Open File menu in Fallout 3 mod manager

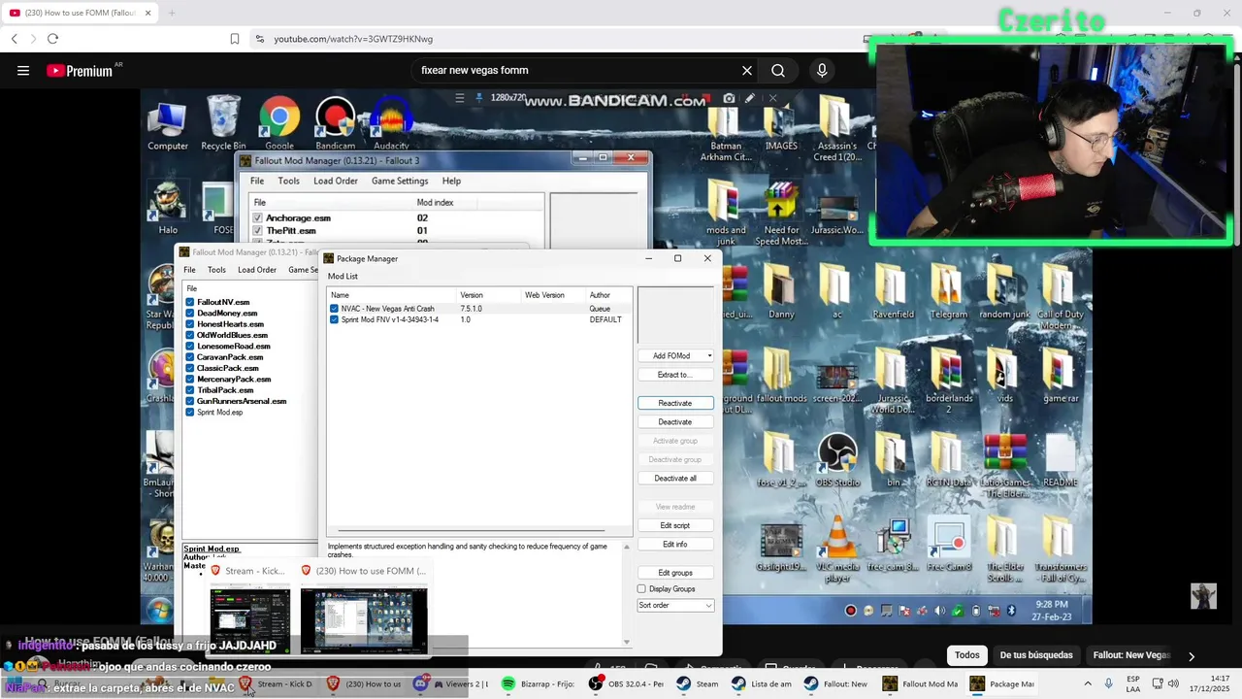click(257, 181)
